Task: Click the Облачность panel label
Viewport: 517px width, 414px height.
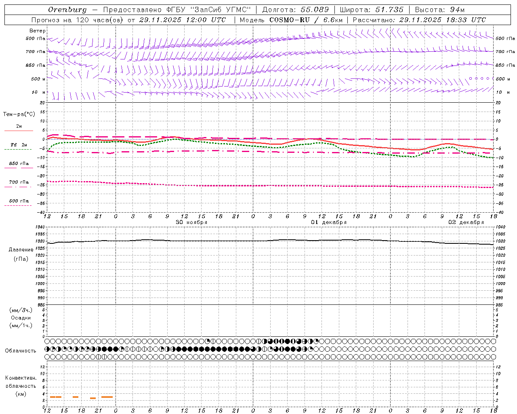Action: (21, 351)
